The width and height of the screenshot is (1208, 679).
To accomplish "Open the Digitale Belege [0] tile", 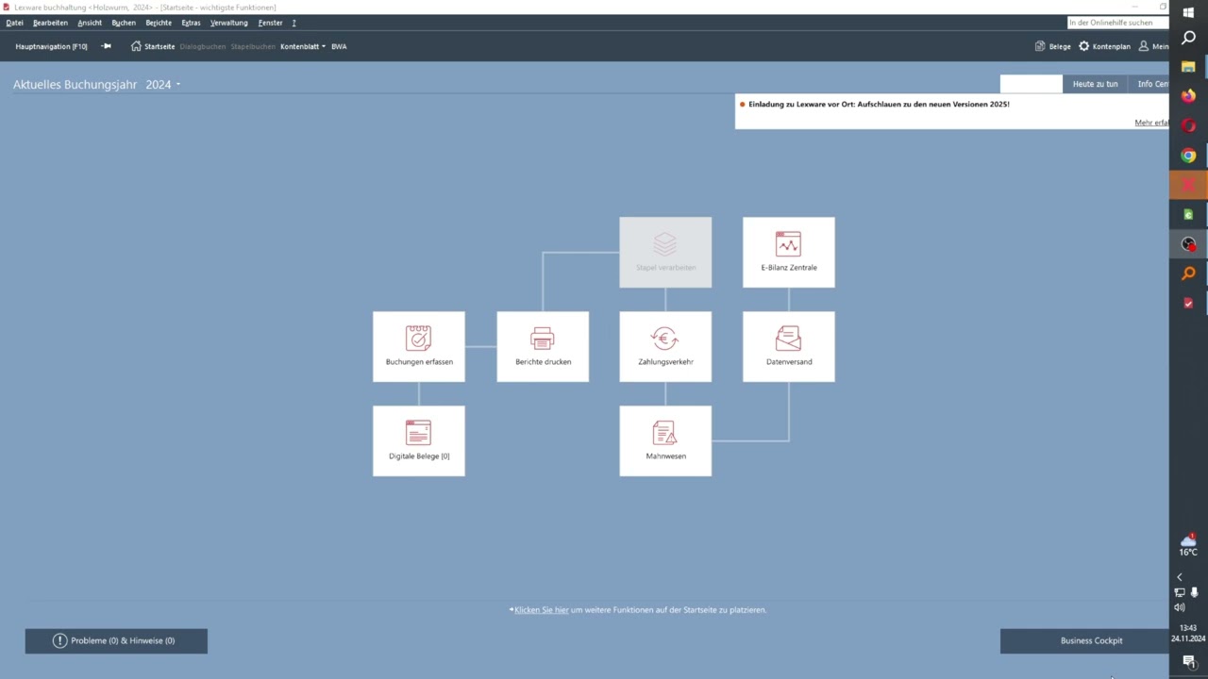I will pos(419,440).
